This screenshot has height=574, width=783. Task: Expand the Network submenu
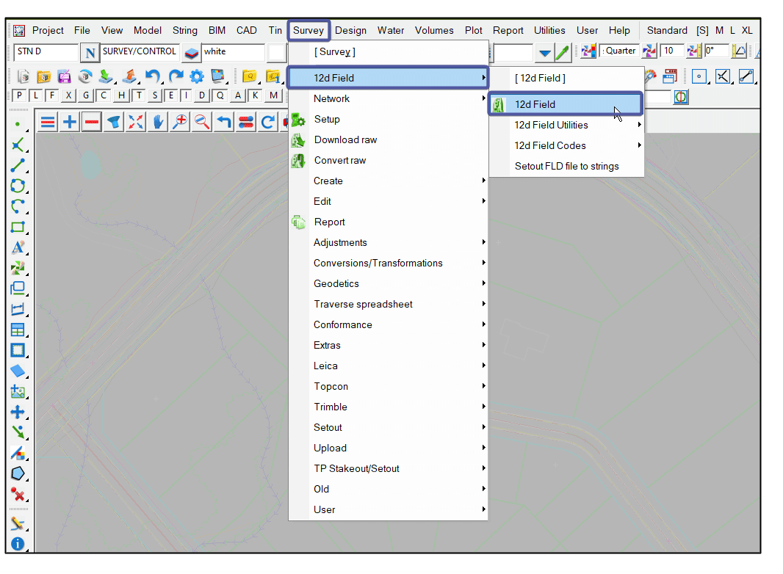pyautogui.click(x=388, y=99)
